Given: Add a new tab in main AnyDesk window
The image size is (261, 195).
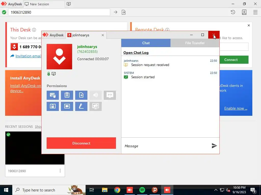Looking at the screenshot, I should click(69, 4).
